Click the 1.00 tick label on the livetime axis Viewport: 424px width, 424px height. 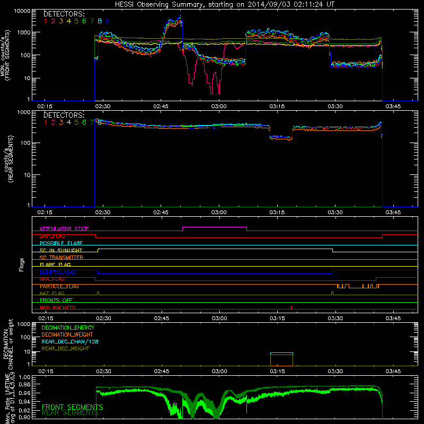click(24, 377)
